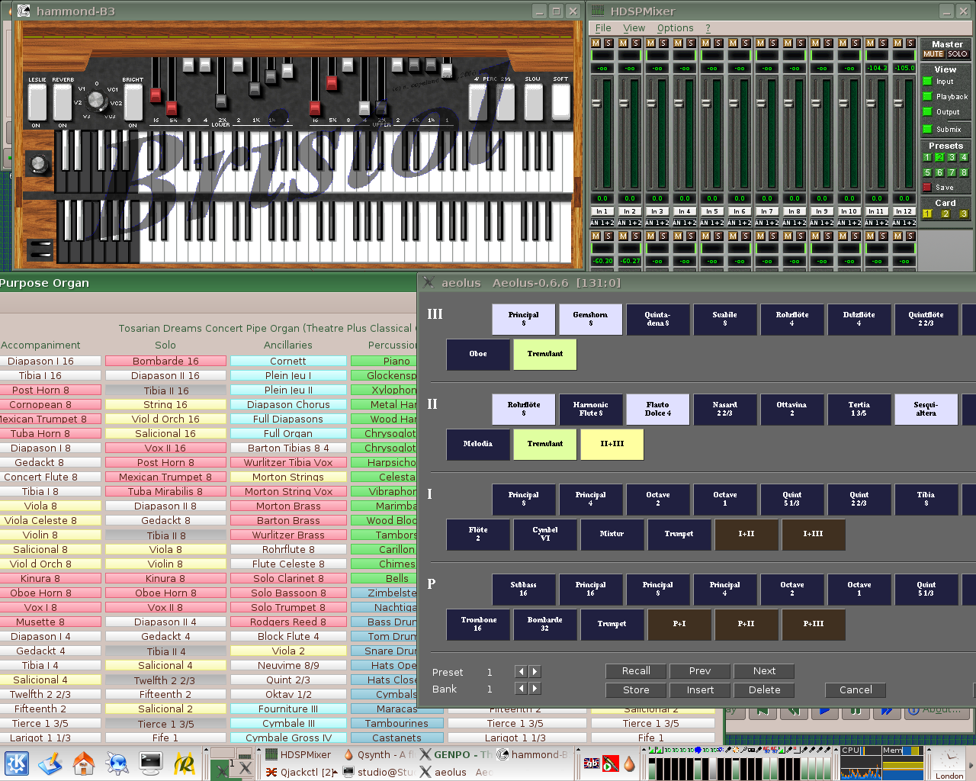
Task: Click Master SOLO in HDSPMixer
Action: click(958, 54)
